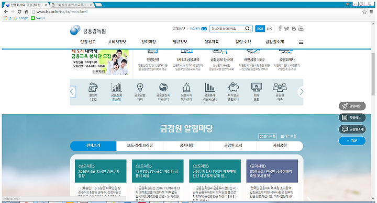
Task: Open the FSS Twitter page icon
Action: tap(286, 29)
